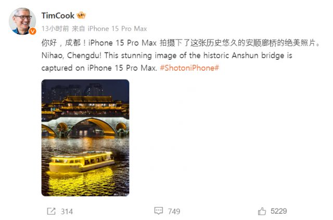Click the iPhone 15 Pro Max source label

click(117, 29)
